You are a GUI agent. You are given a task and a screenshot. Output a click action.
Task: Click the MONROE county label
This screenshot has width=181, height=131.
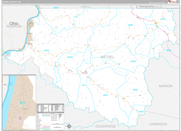click(14, 26)
